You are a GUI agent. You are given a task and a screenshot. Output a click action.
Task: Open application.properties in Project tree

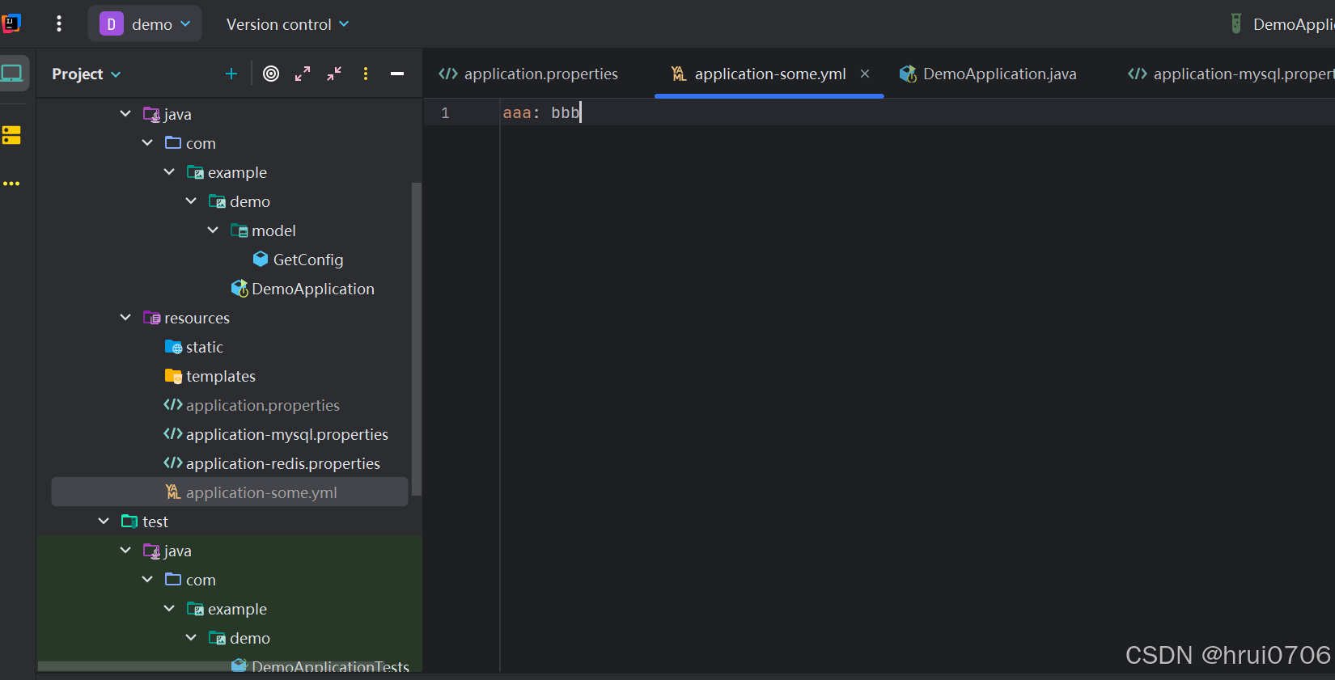point(262,405)
